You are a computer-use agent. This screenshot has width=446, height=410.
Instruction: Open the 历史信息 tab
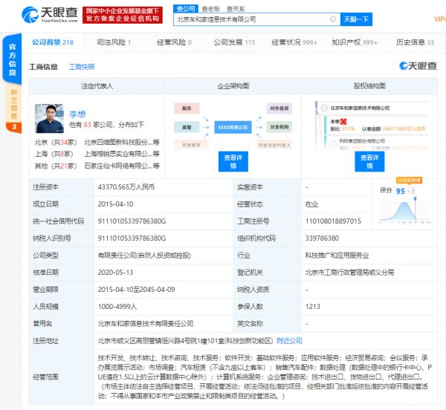410,43
